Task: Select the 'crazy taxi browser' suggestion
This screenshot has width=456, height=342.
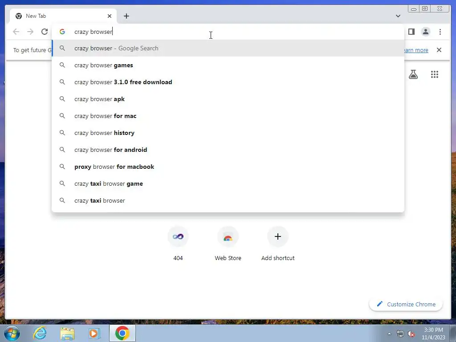Action: coord(228,200)
